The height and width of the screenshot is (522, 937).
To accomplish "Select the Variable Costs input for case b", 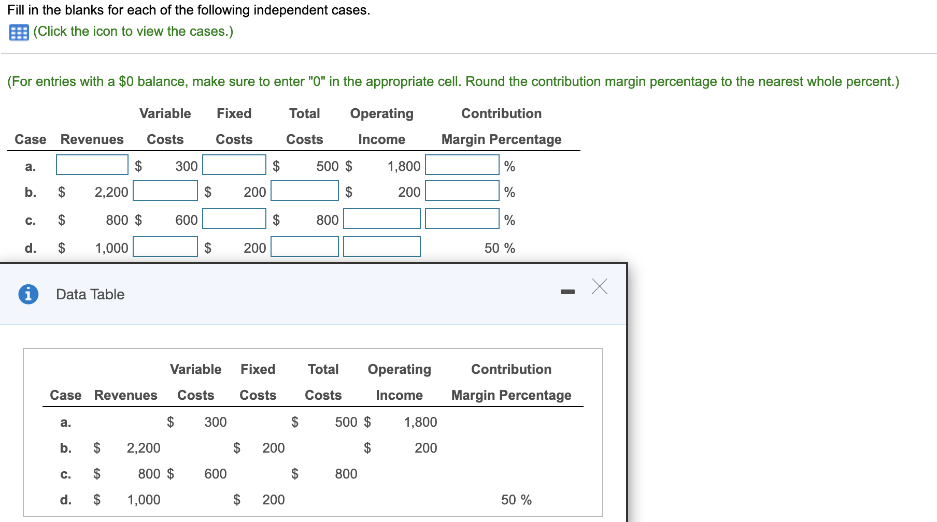I will [165, 191].
